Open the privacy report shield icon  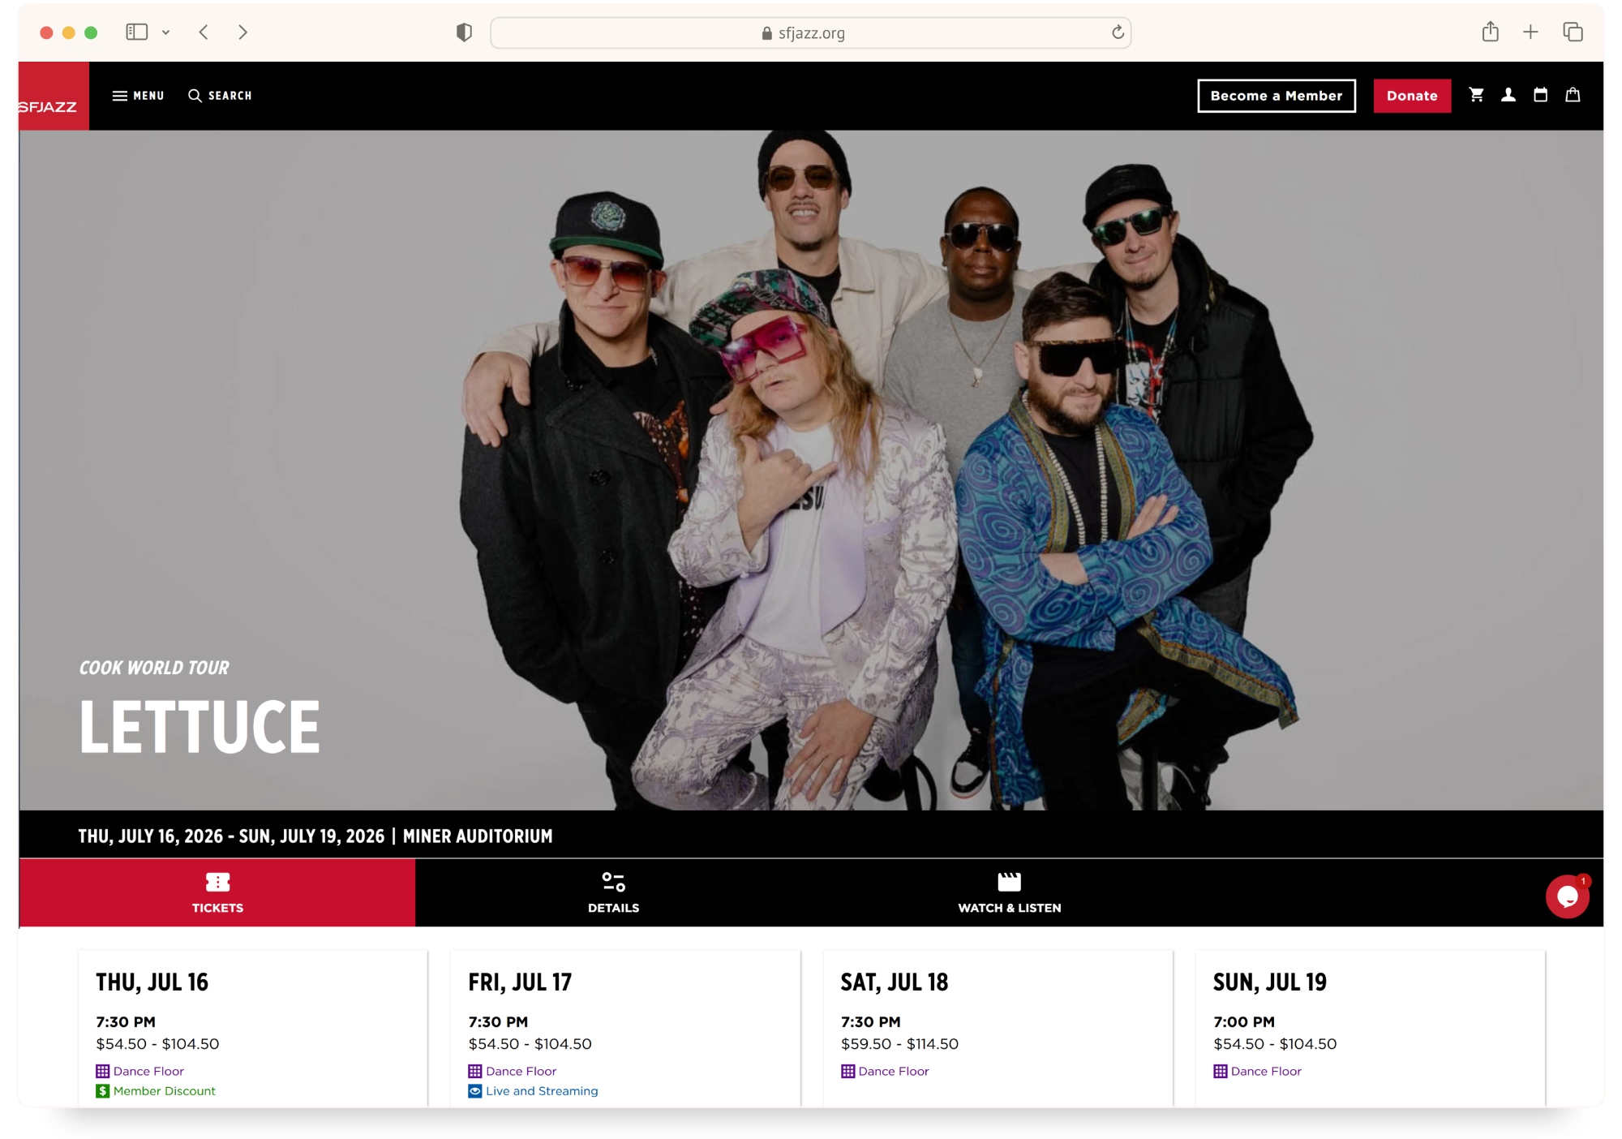pos(464,32)
